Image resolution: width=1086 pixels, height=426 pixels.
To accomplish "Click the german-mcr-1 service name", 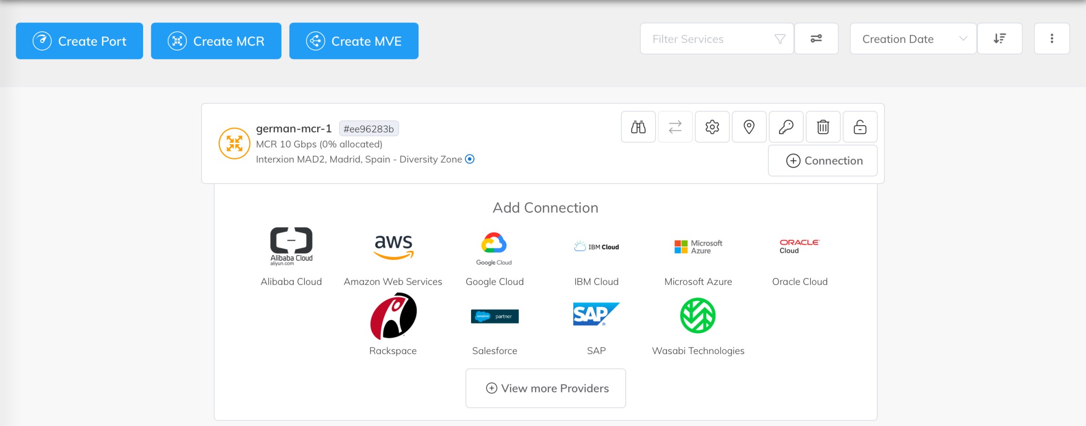I will click(x=294, y=129).
